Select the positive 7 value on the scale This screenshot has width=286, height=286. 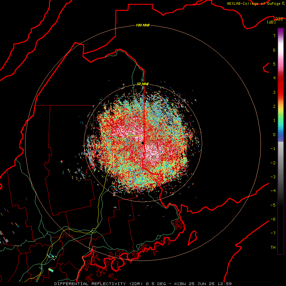coord(274,36)
